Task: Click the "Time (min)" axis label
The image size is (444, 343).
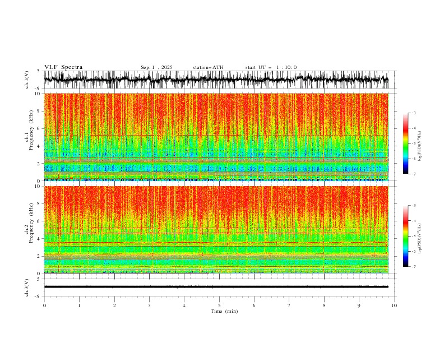Action: [x=224, y=311]
